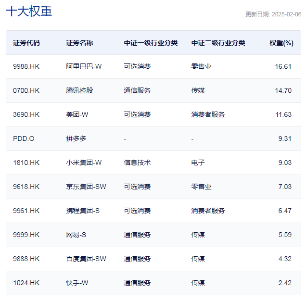306x301 pixels.
Task: Select the name 美团-W
Action: coord(77,114)
